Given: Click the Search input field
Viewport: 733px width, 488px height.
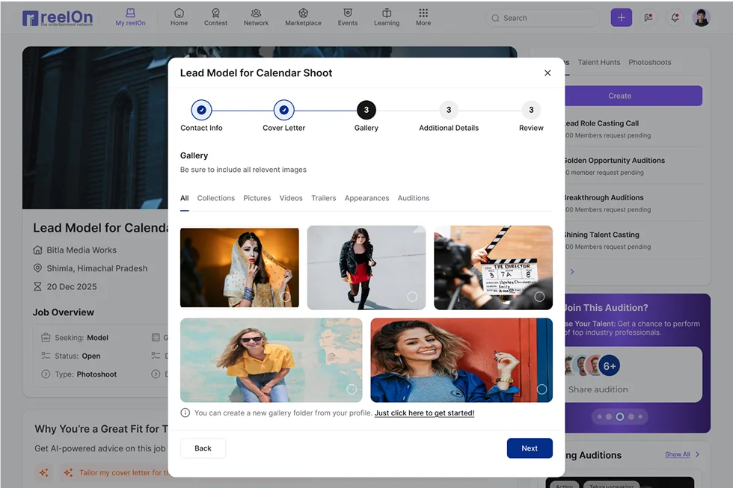Looking at the screenshot, I should pyautogui.click(x=546, y=18).
